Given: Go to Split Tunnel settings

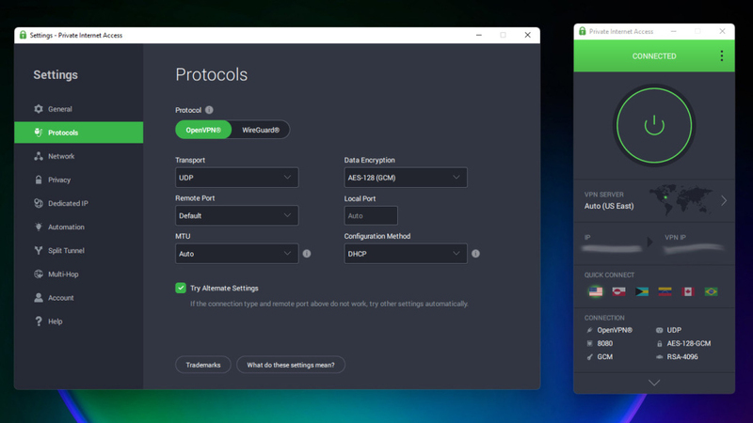Looking at the screenshot, I should [66, 251].
